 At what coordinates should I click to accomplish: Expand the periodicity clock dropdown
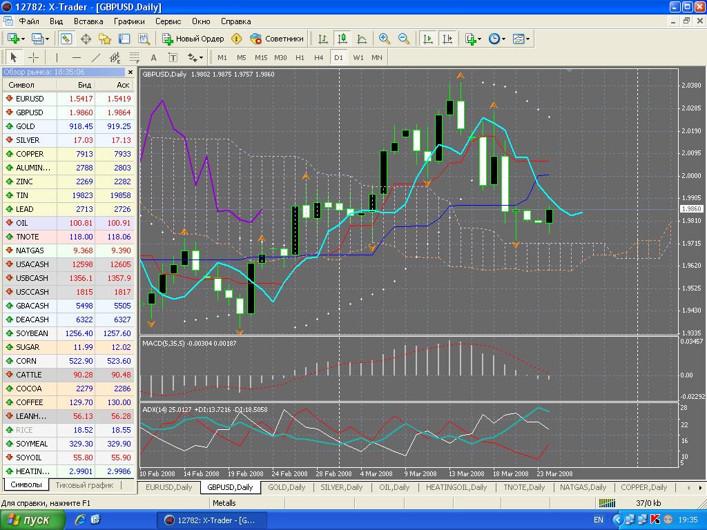[503, 39]
